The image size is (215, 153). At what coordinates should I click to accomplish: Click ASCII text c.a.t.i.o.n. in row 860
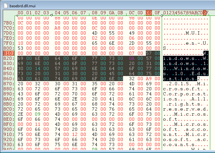180,79
